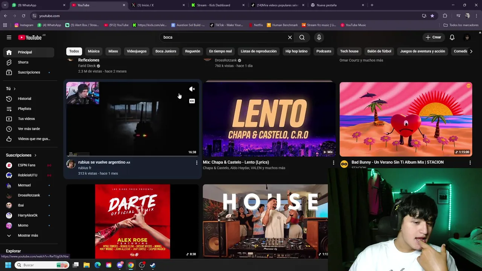Open the Bad Bunny heart thumbnail
482x271 pixels.
tap(406, 119)
